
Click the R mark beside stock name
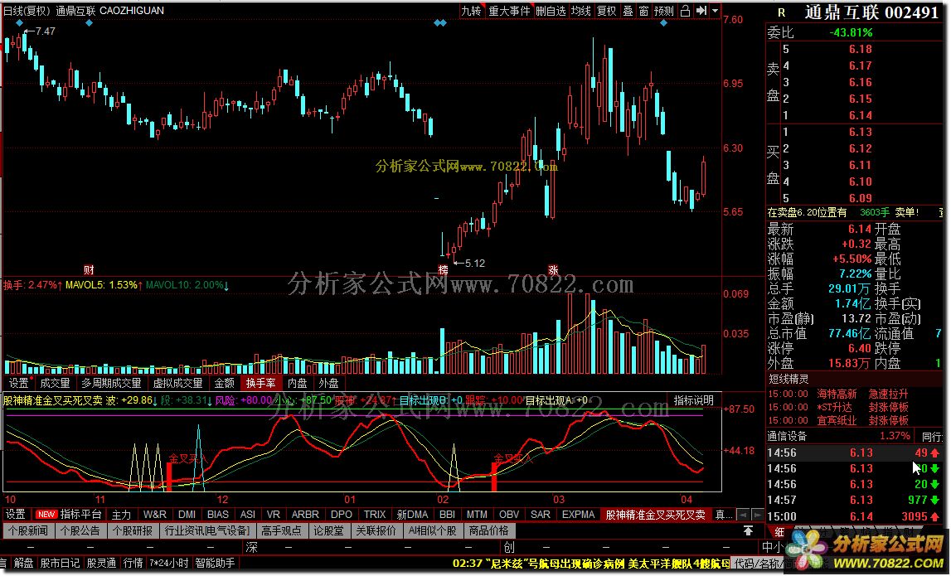781,12
